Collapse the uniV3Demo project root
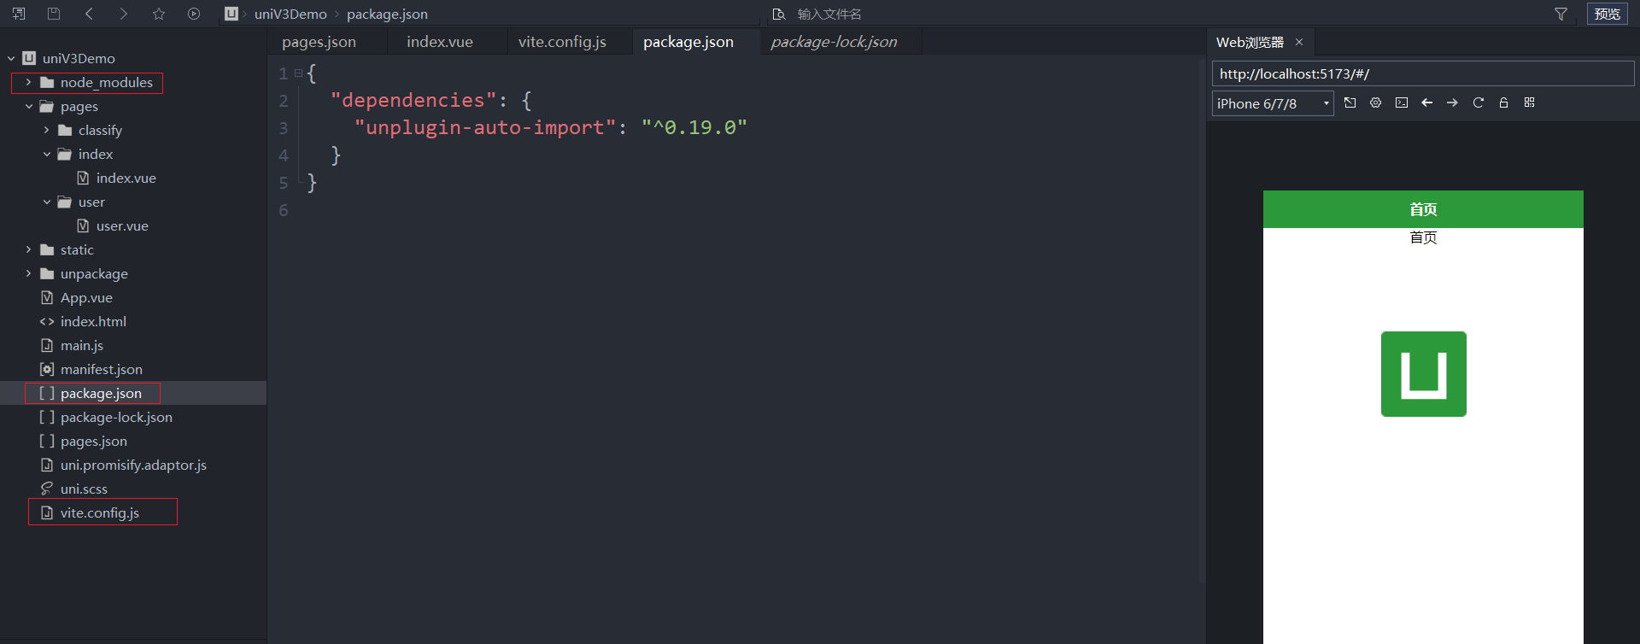 click(11, 58)
